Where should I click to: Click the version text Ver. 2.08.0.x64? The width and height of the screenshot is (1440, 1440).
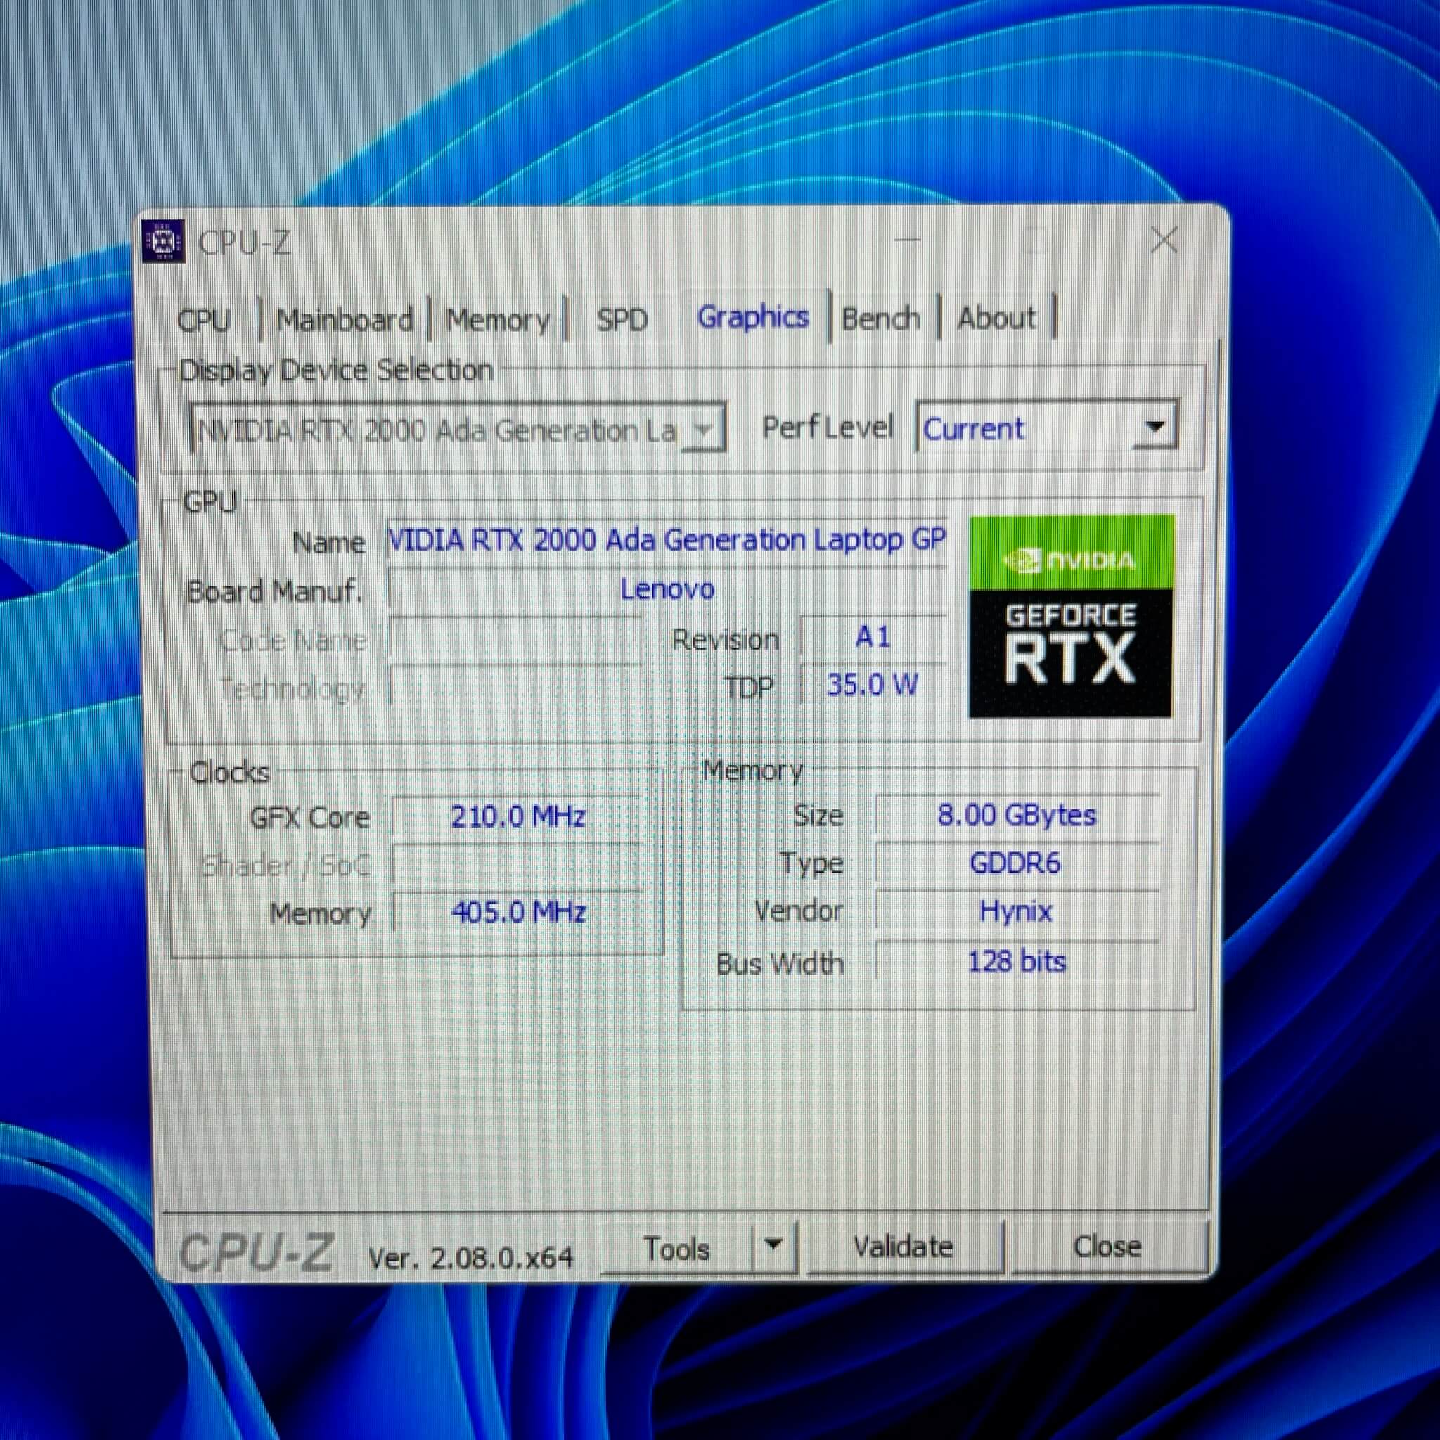click(471, 1258)
